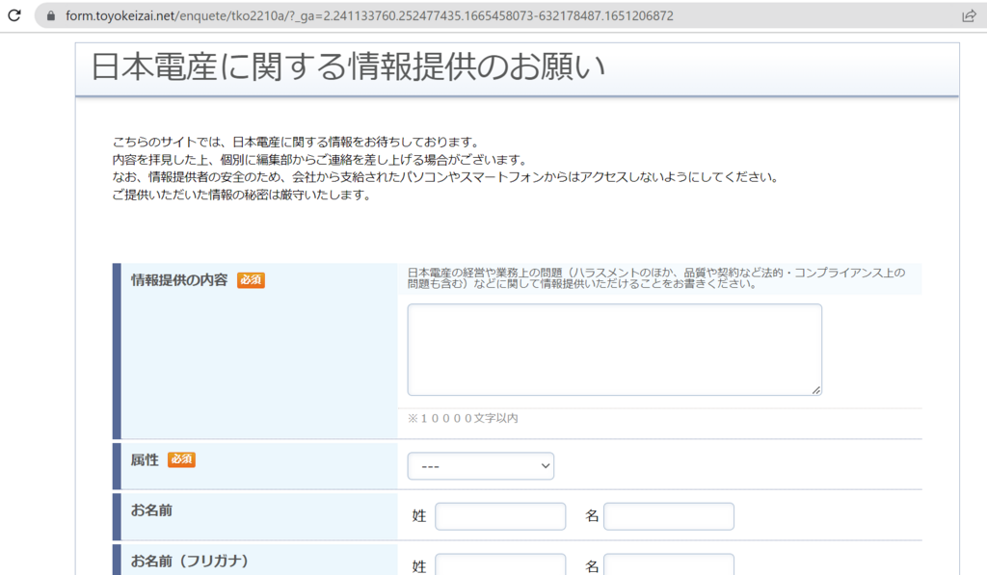This screenshot has height=575, width=987.
Task: Click the share icon in the address bar
Action: click(x=969, y=15)
